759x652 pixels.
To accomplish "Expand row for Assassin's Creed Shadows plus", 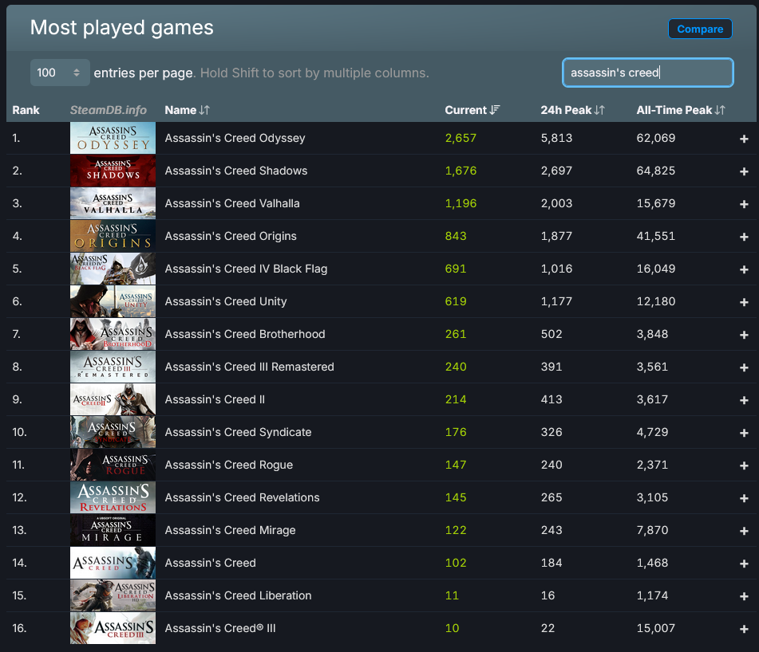I will (x=744, y=171).
